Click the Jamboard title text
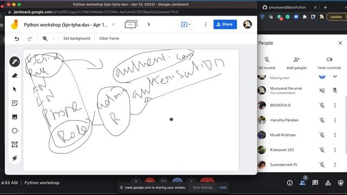This screenshot has width=347, height=195. tap(66, 25)
